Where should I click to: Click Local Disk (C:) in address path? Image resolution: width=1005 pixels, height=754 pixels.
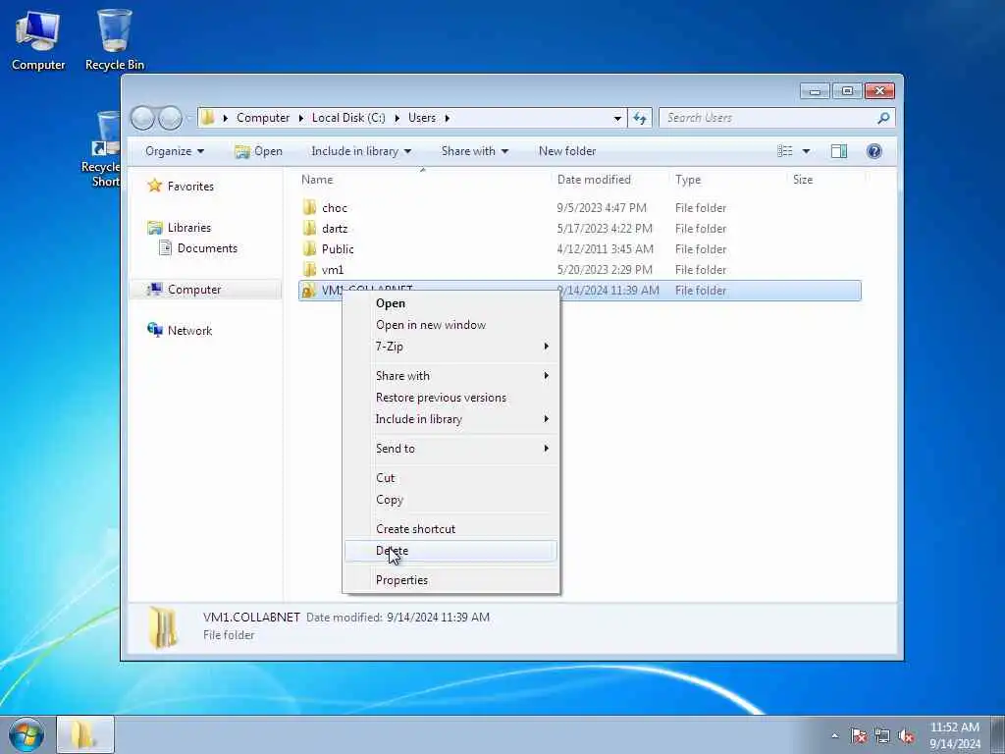coord(348,118)
